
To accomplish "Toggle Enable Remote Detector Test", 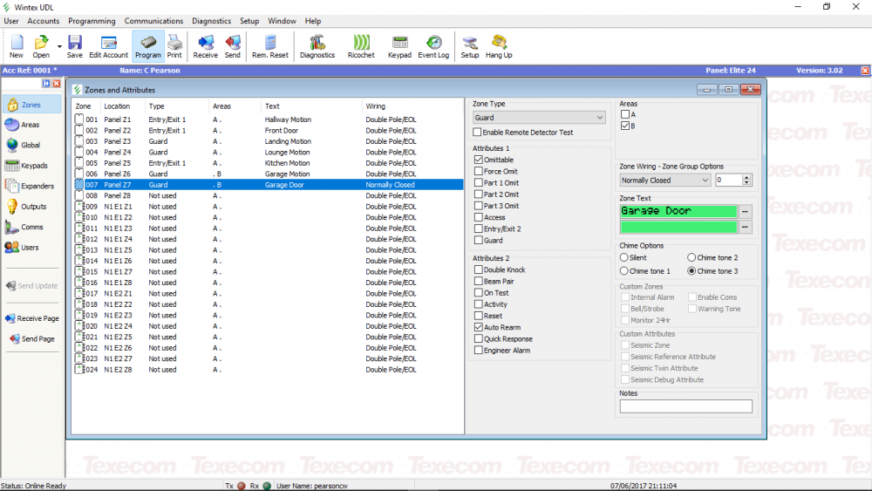I will (x=477, y=133).
